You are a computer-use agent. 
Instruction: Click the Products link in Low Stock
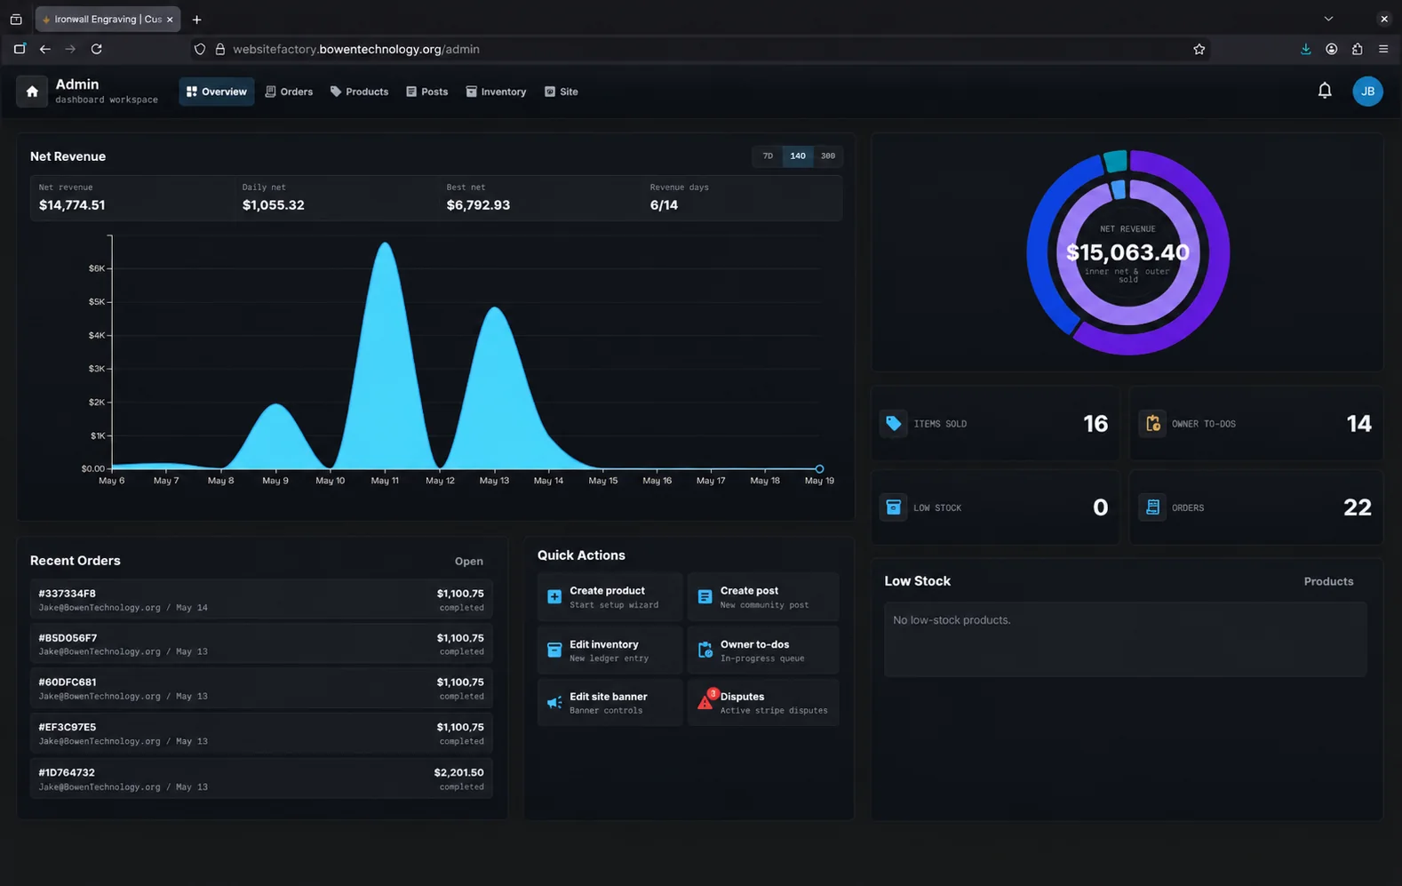coord(1328,581)
